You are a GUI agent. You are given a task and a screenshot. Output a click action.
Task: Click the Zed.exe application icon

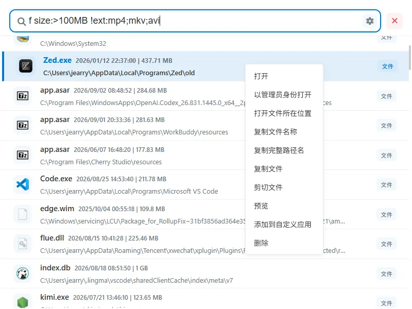tap(26, 66)
